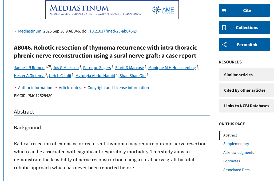
Task: Expand the Author information section
Action: click(x=35, y=88)
